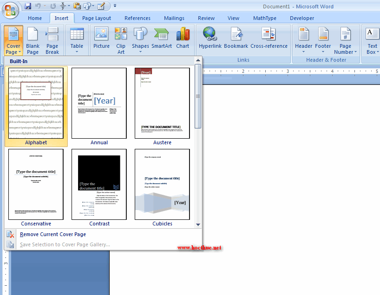380x295 pixels.
Task: Insert a Page Break
Action: pos(52,40)
